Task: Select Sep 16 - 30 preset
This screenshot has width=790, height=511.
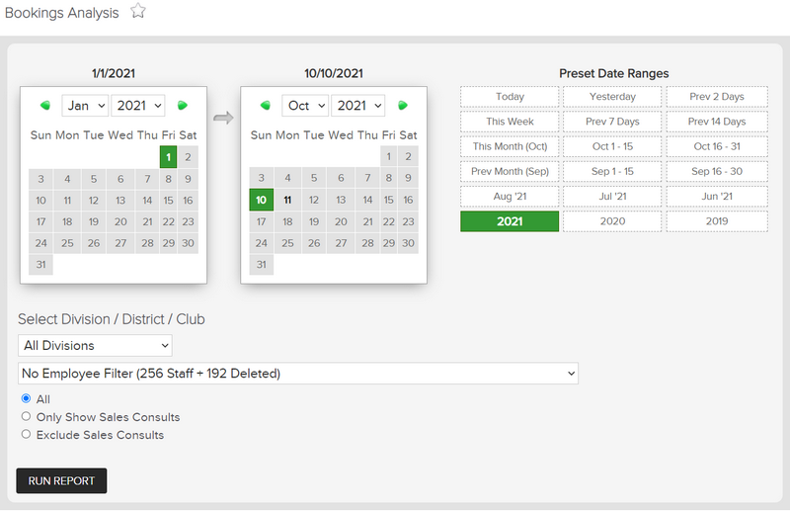Action: (717, 172)
